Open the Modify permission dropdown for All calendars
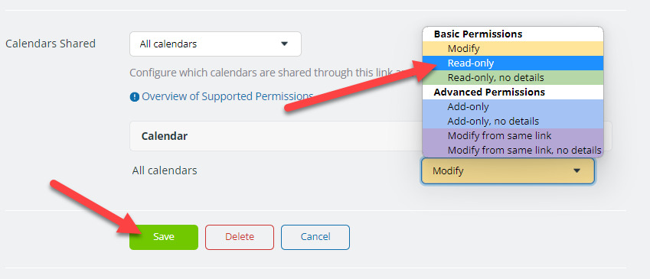This screenshot has height=279, width=650. pos(508,170)
